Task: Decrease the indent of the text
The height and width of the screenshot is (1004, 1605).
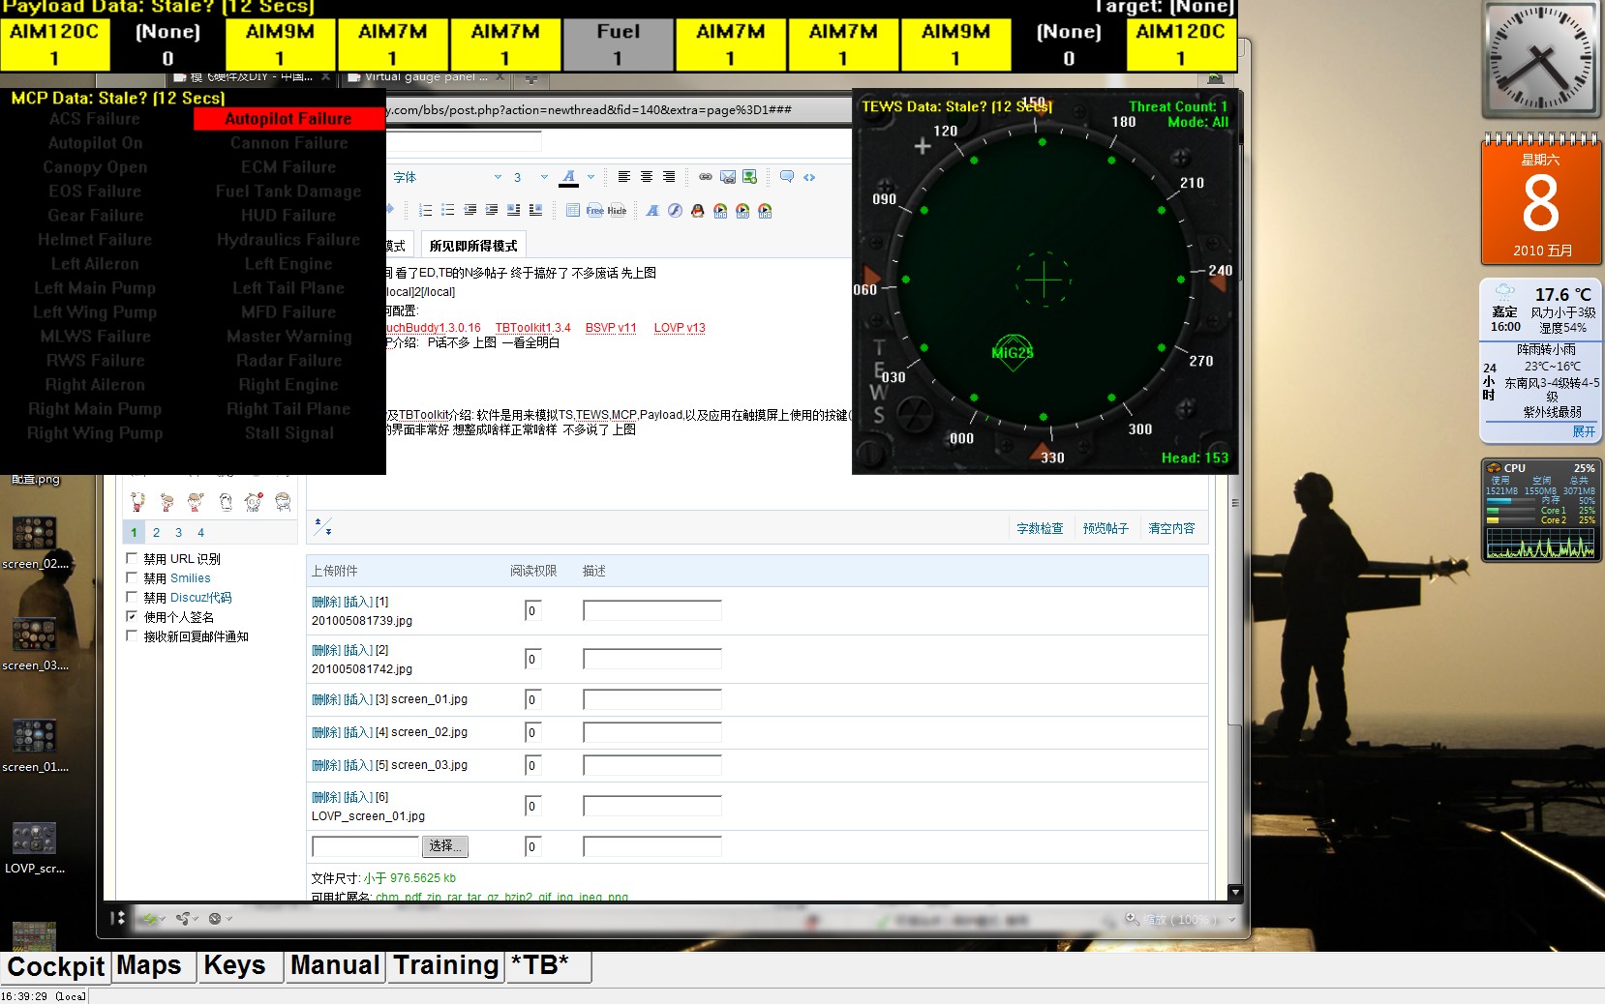Action: click(469, 210)
